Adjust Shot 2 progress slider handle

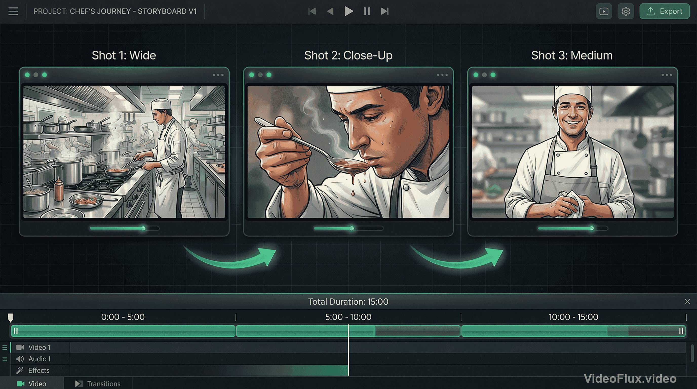352,228
